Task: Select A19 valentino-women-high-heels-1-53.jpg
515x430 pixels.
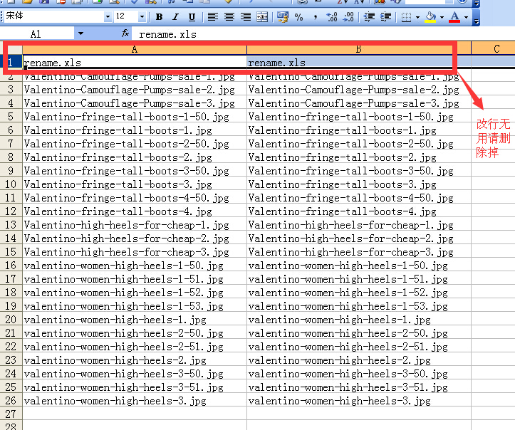Action: click(x=135, y=306)
